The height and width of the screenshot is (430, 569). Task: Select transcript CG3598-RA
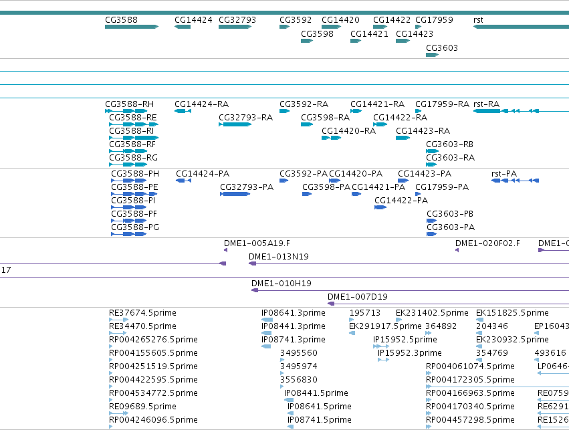pos(307,124)
